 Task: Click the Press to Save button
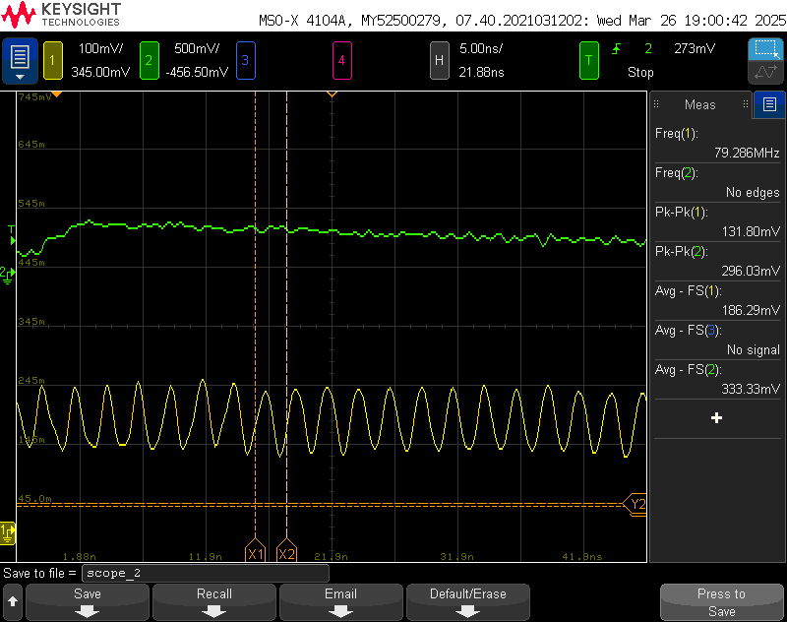coord(722,602)
